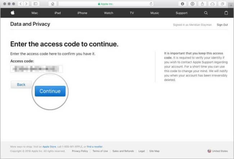Open the Terms of Use footer link

[x=100, y=151]
